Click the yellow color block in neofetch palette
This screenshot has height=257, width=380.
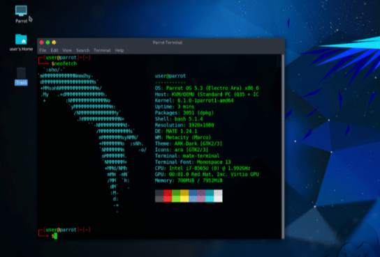(184, 196)
